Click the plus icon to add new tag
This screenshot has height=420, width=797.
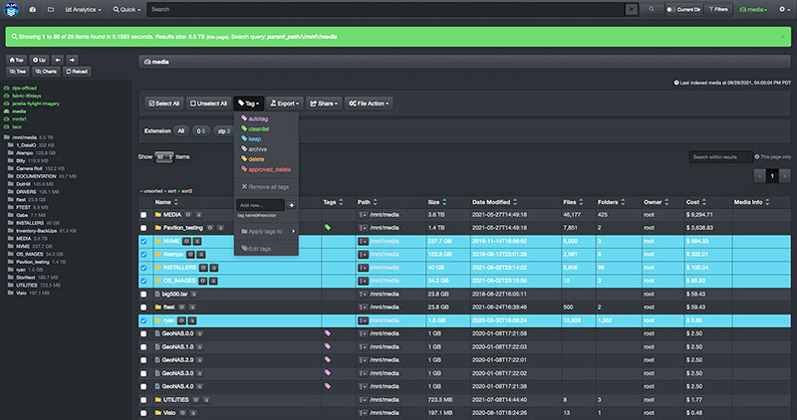(x=291, y=205)
